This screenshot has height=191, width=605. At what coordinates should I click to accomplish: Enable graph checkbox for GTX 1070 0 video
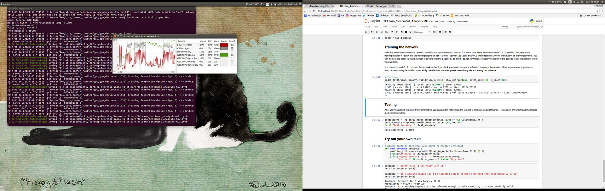[232, 62]
